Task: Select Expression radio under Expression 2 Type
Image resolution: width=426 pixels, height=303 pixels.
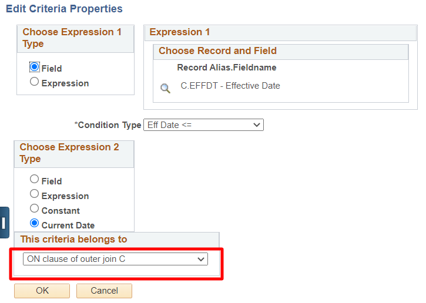Action: tap(34, 194)
